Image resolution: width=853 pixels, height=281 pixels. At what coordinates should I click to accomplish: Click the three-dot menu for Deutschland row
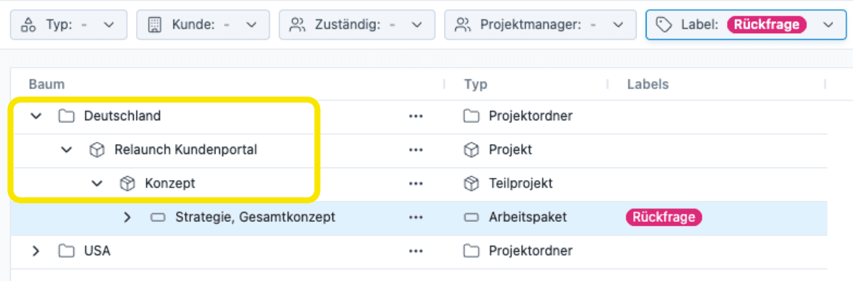tap(416, 116)
